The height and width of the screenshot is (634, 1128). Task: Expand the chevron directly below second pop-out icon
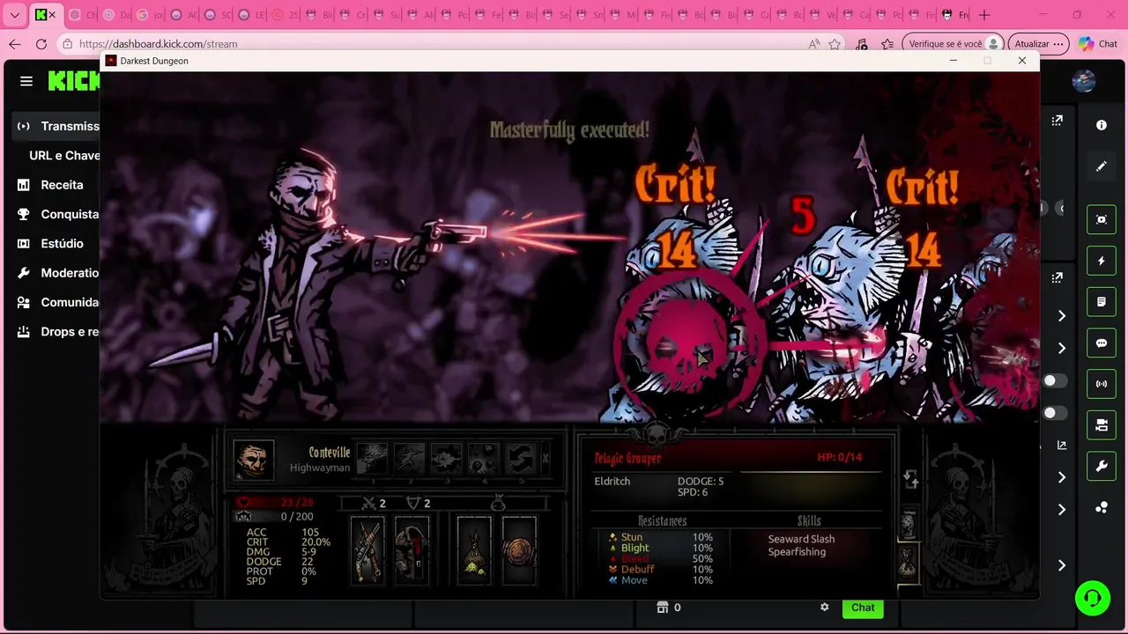[1062, 316]
